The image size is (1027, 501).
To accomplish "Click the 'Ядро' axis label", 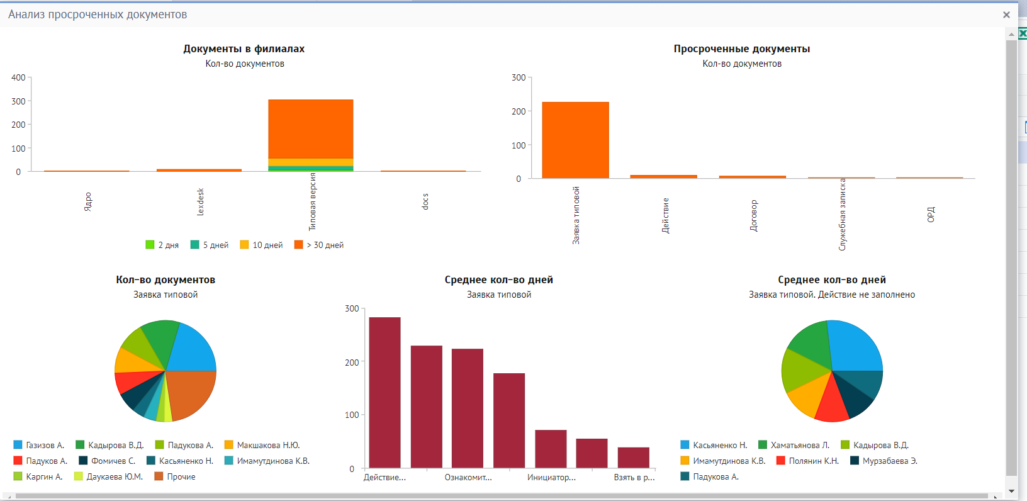I will click(x=87, y=201).
